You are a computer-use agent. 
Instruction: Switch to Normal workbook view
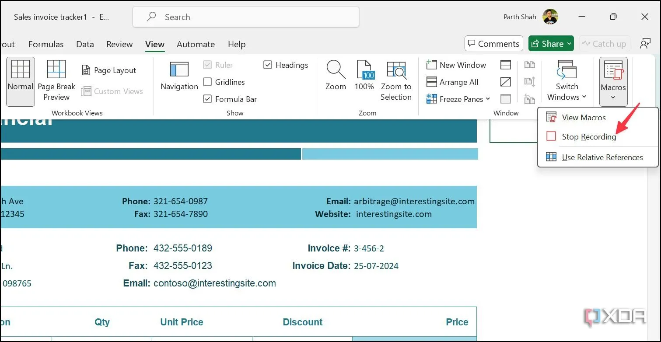click(20, 81)
